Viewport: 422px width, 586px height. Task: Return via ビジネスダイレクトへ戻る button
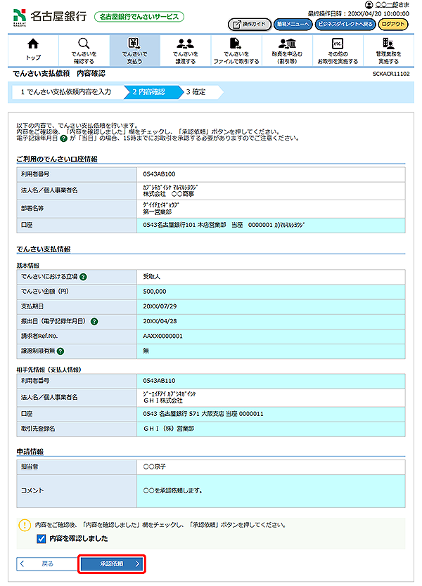pos(345,24)
